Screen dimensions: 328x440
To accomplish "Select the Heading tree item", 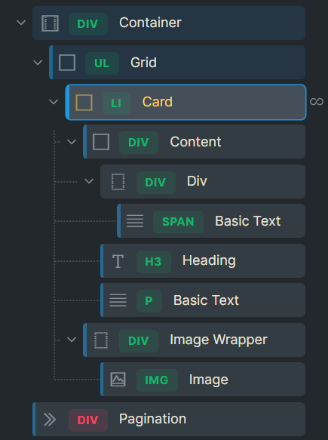I will point(203,261).
